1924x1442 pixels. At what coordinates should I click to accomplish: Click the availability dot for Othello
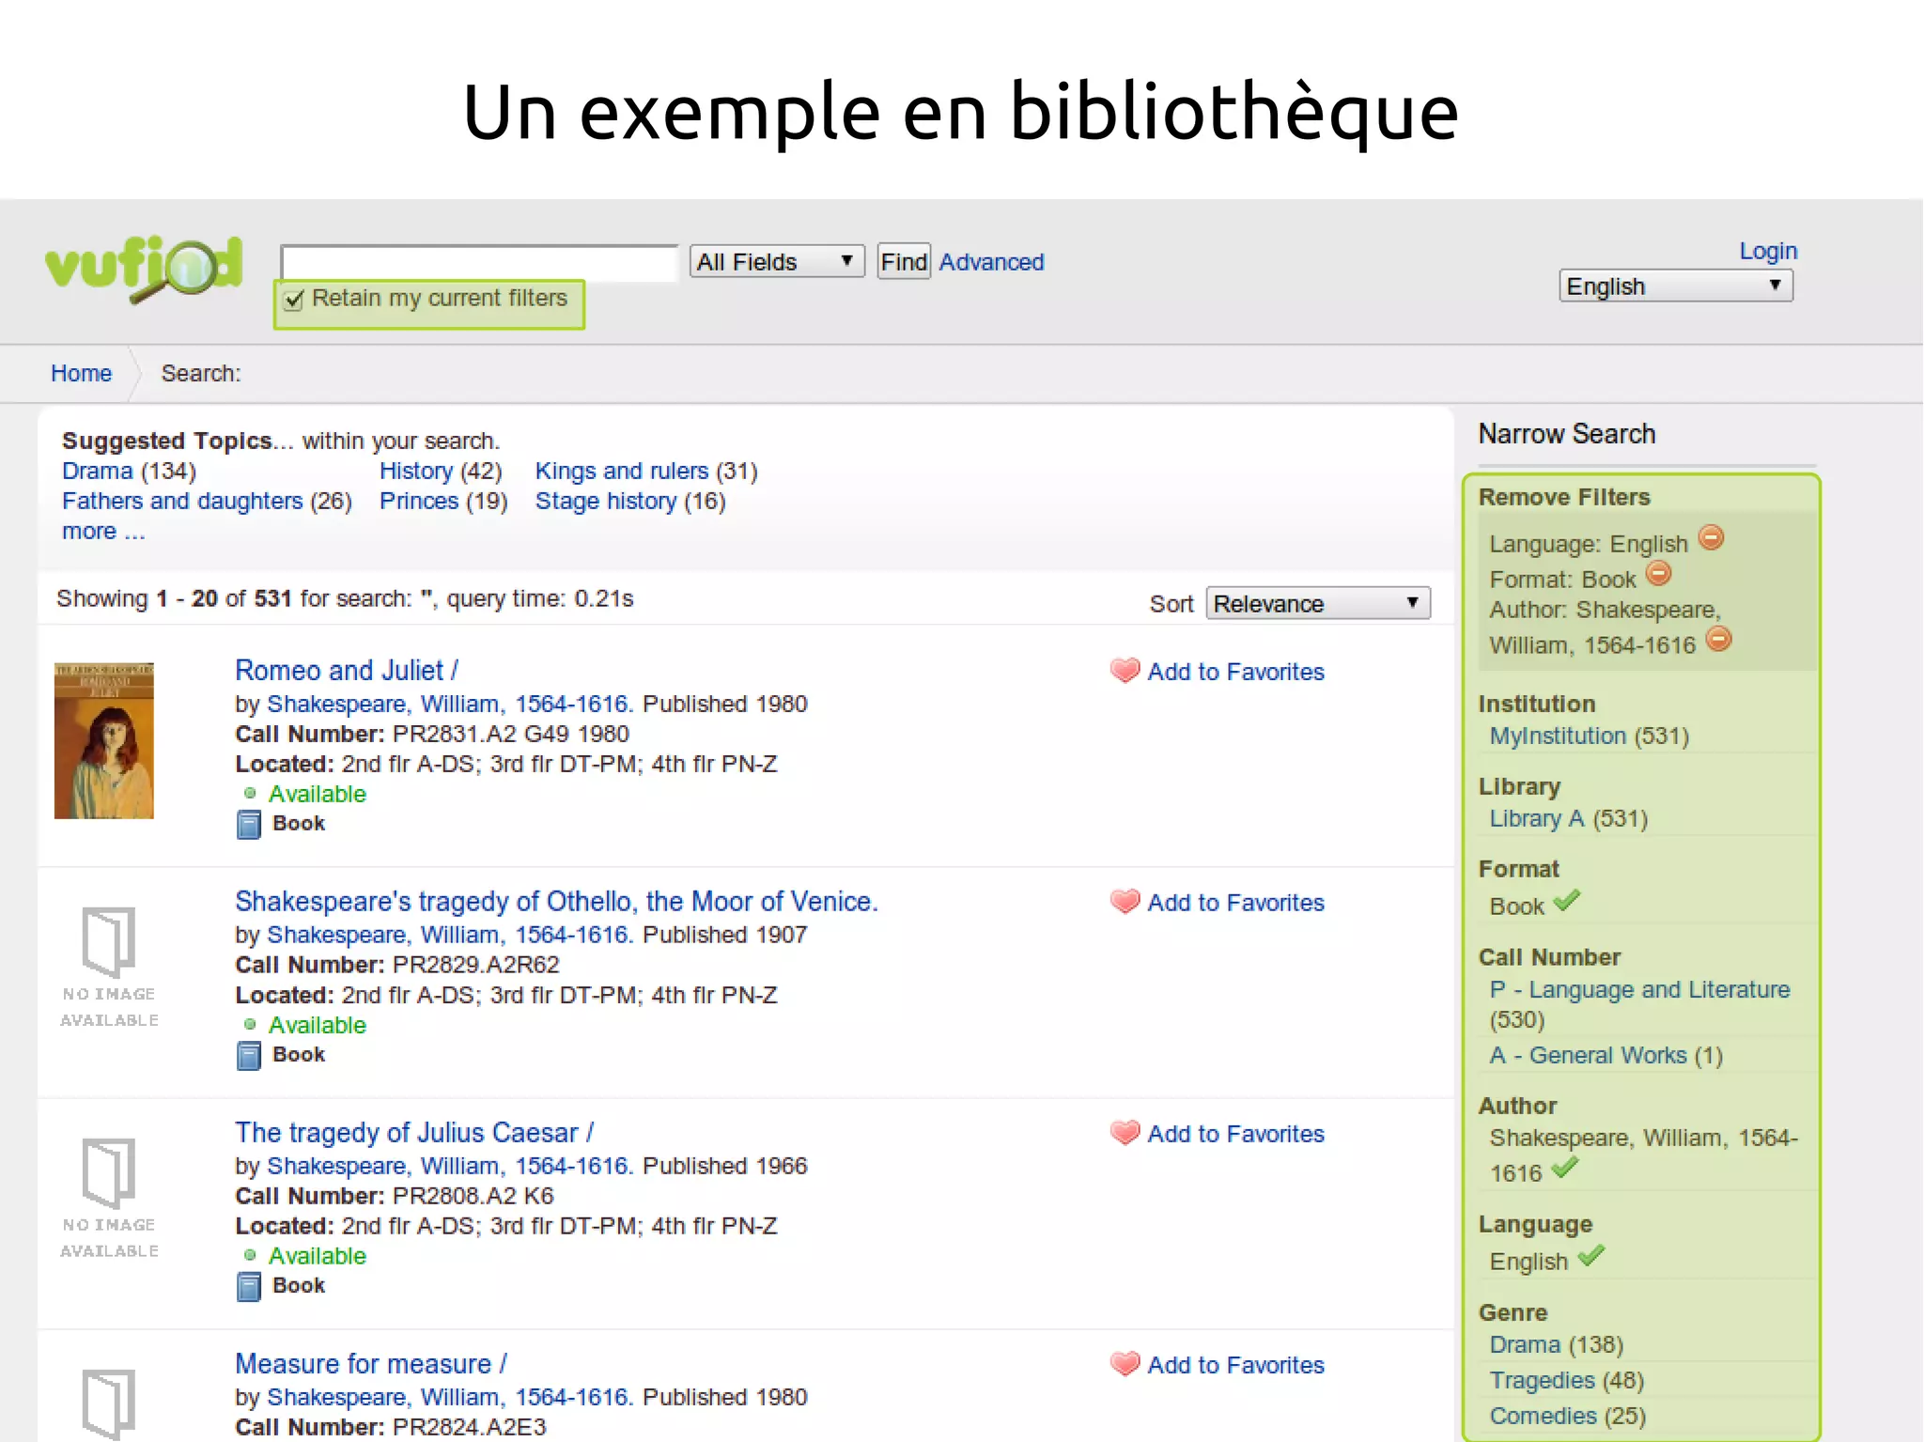pyautogui.click(x=250, y=1025)
